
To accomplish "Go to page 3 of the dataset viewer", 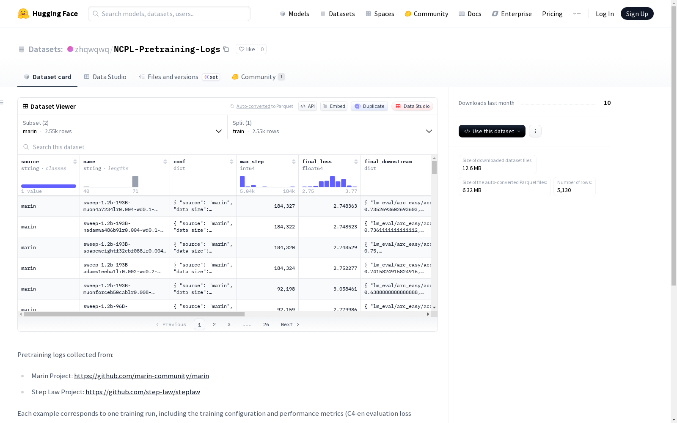I will 229,324.
